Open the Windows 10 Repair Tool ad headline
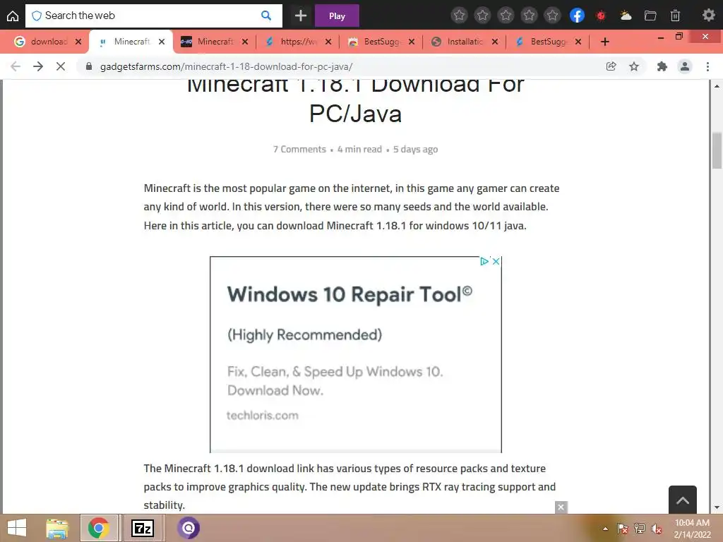Viewport: 723px width, 542px height. 349,294
